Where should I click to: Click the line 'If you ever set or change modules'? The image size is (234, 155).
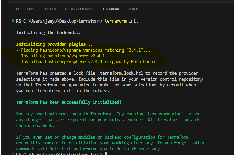point(103,137)
